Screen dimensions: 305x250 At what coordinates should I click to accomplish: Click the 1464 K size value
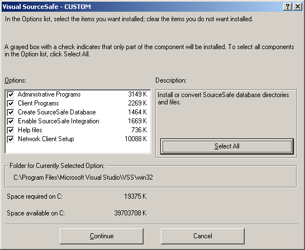coord(137,112)
